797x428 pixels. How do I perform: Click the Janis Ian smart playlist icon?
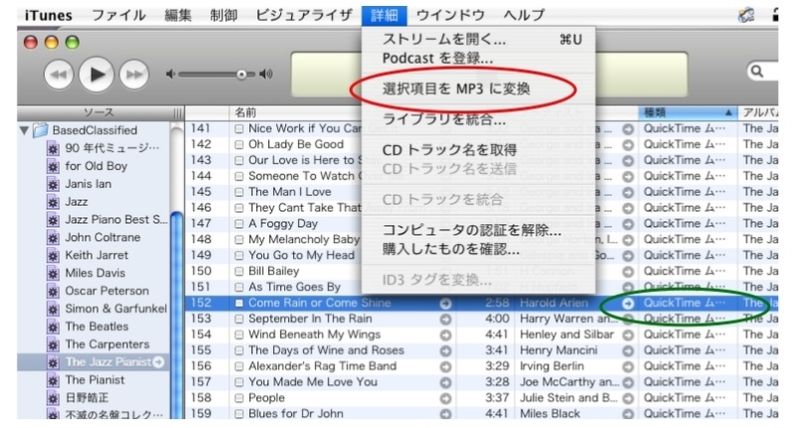[x=53, y=184]
